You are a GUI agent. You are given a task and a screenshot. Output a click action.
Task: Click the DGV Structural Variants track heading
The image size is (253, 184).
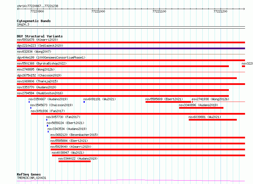point(40,36)
